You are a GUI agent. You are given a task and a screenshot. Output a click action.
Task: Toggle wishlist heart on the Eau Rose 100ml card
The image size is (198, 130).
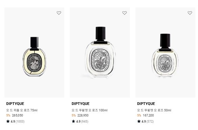tap(125, 13)
